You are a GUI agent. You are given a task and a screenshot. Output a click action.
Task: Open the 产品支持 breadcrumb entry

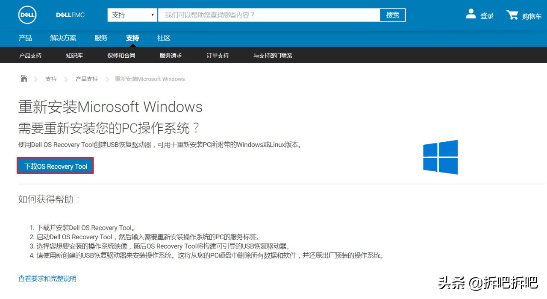(86, 79)
